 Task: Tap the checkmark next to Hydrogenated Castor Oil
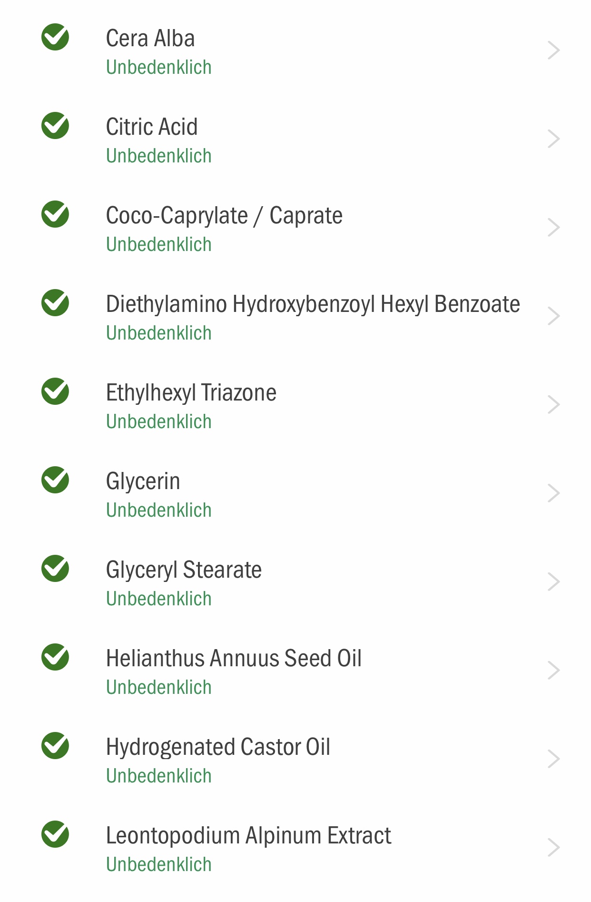[x=55, y=745]
